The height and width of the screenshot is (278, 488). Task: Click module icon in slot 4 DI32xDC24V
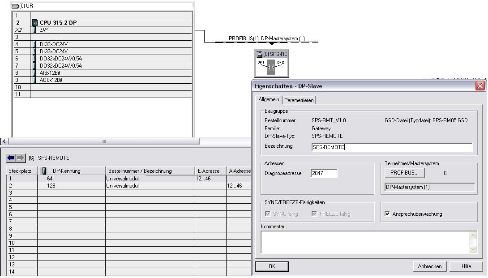click(x=34, y=44)
